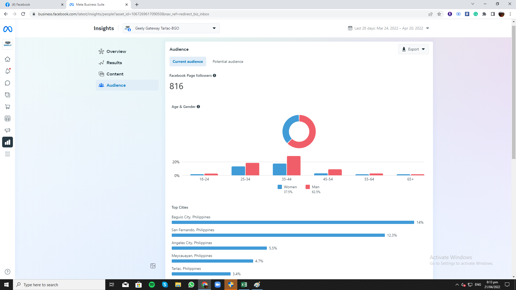Open a new browser tab
This screenshot has width=516, height=290.
(x=137, y=5)
